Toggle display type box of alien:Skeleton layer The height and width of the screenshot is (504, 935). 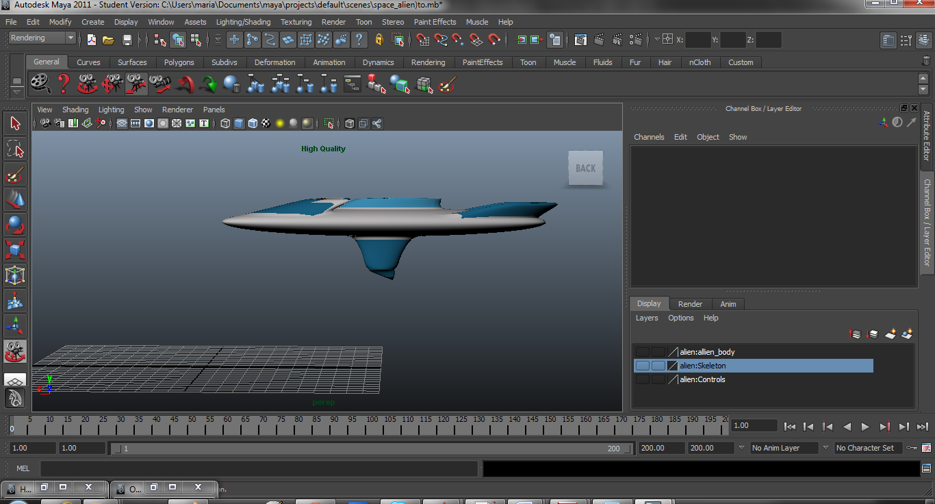(658, 366)
